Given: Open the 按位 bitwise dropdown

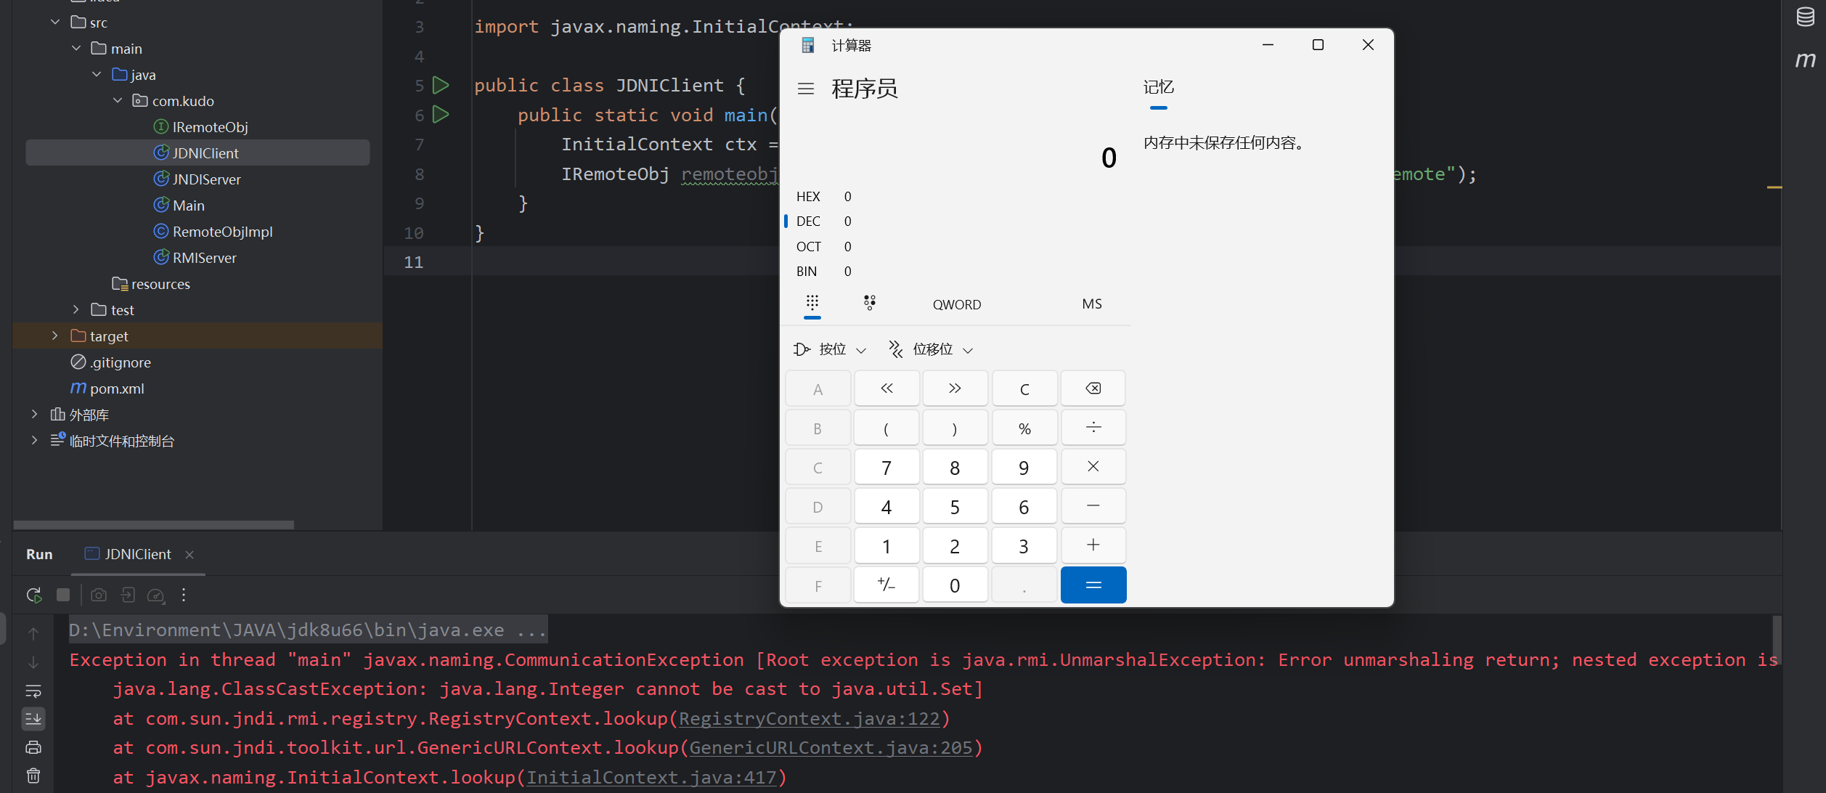Looking at the screenshot, I should click(831, 349).
